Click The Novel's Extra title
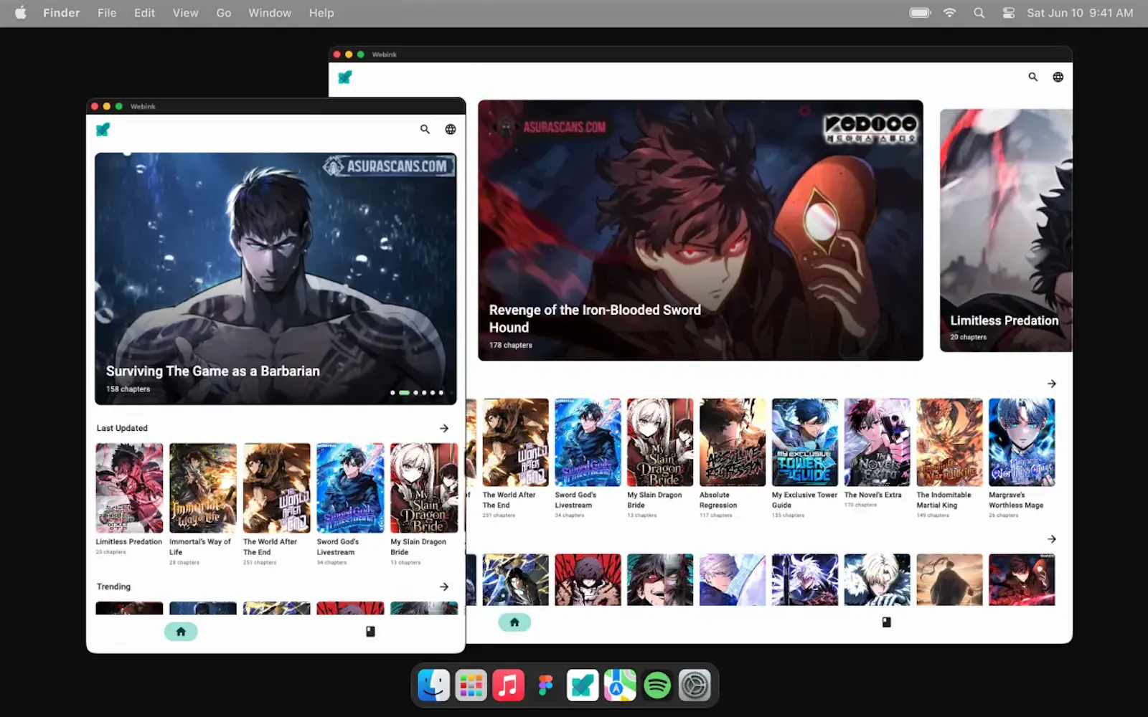This screenshot has width=1148, height=717. [x=873, y=495]
